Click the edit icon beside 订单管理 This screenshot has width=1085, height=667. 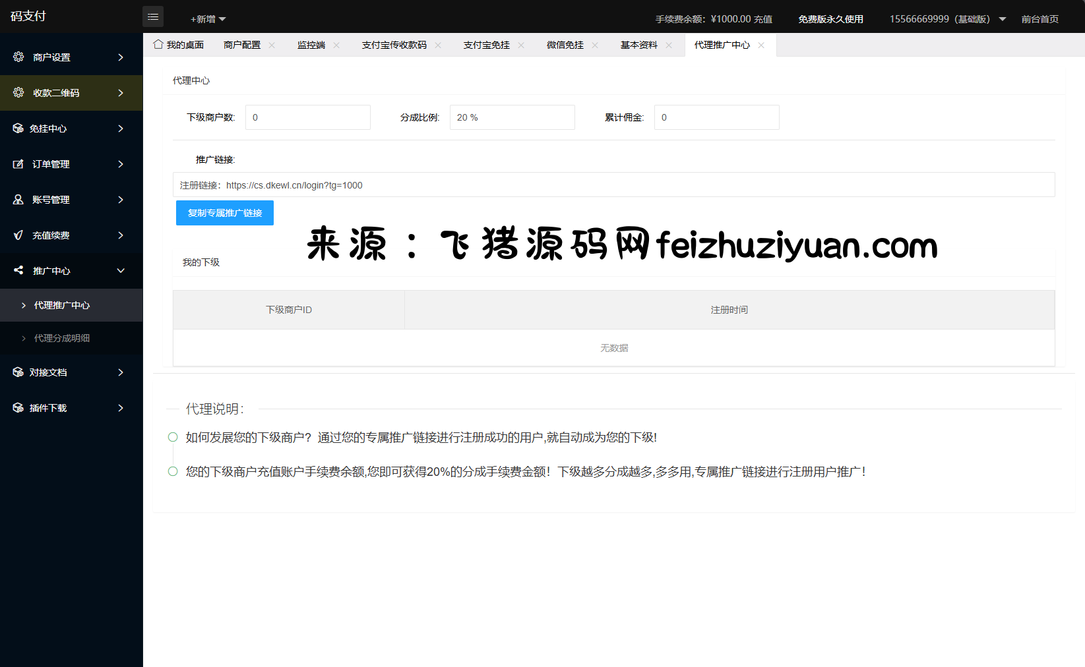tap(18, 164)
